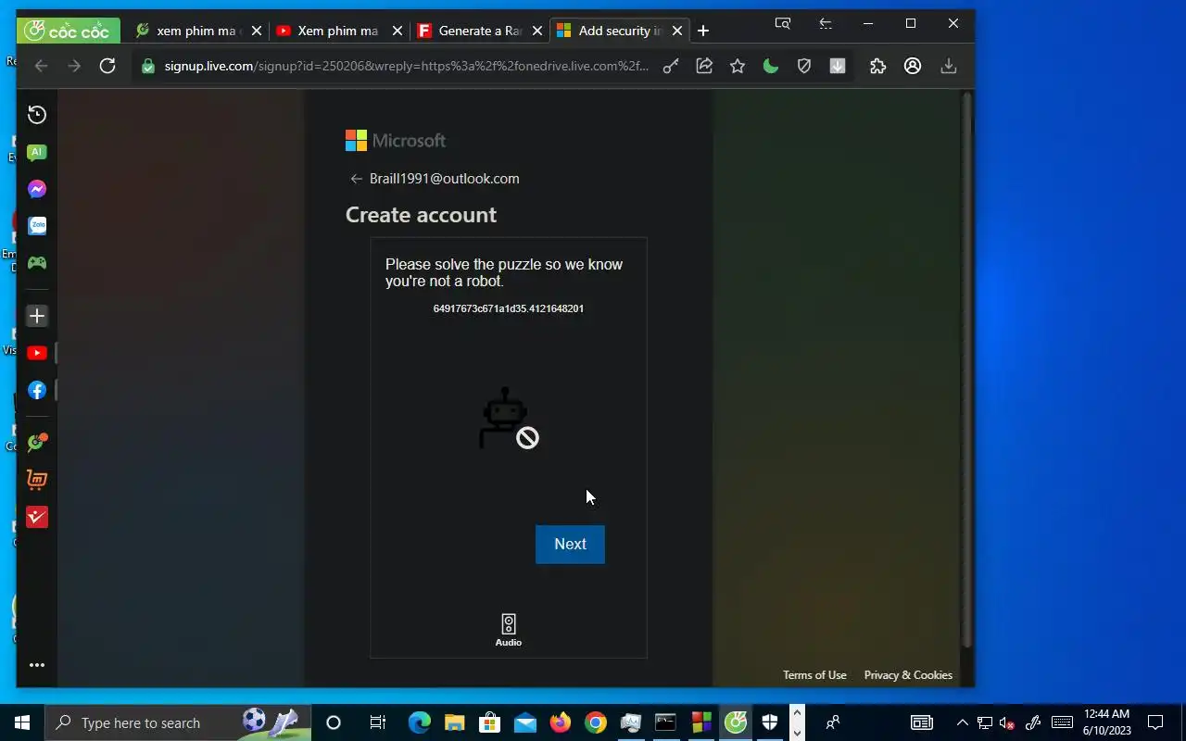Image resolution: width=1186 pixels, height=741 pixels.
Task: Open the AI chat sidebar icon
Action: click(x=37, y=152)
